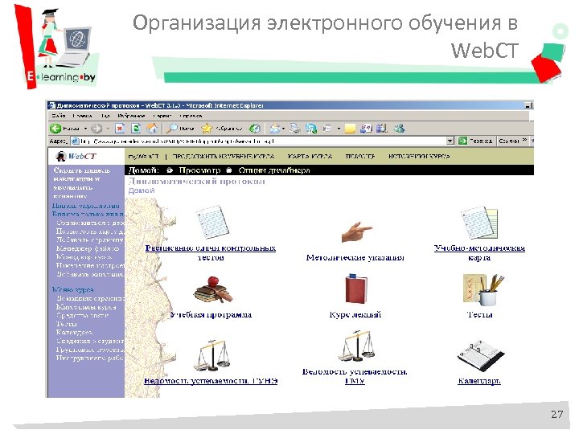Viewport: 579px width, 434px height.
Task: Click the green Refresh page icon
Action: [136, 128]
